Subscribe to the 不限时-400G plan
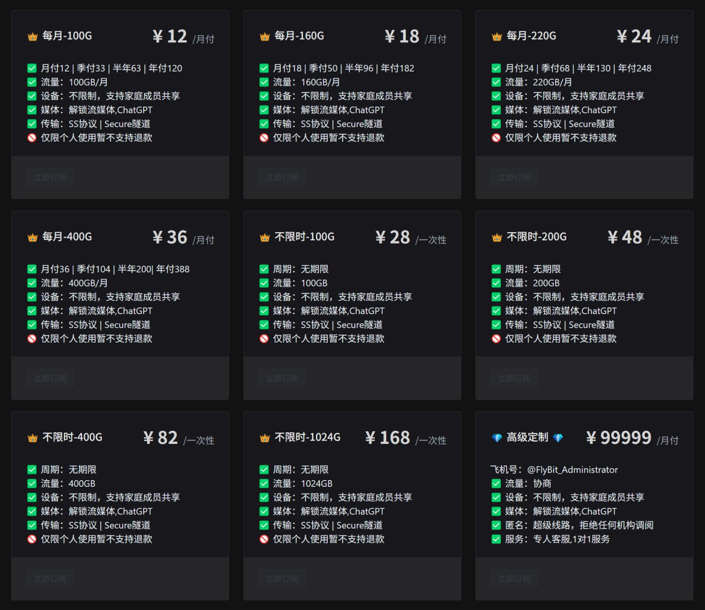This screenshot has width=705, height=610. 50,579
